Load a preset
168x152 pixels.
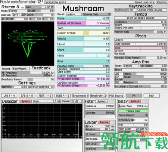coord(145,2)
